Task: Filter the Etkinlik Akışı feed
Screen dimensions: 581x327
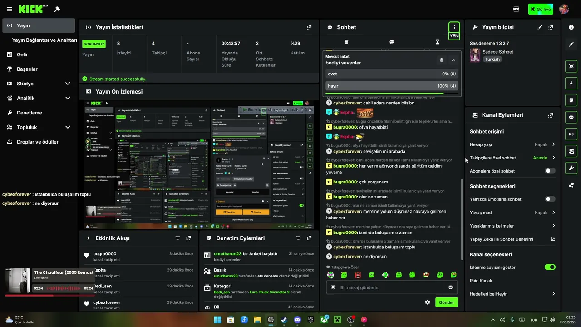Action: [177, 238]
